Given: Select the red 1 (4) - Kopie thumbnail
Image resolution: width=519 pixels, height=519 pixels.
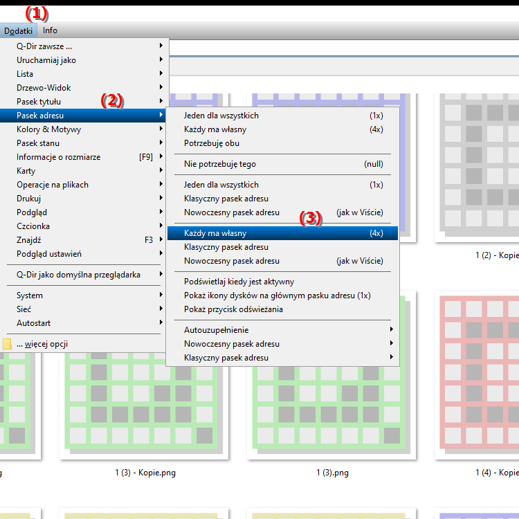Looking at the screenshot, I should (477, 375).
